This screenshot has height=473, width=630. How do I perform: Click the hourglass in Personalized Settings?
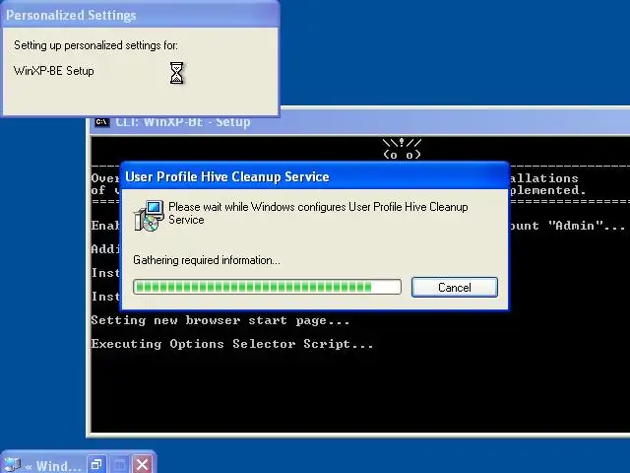tap(176, 73)
